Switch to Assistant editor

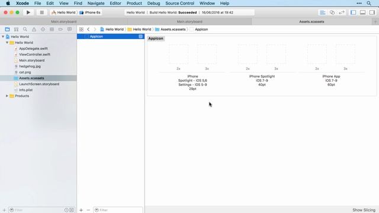332,12
